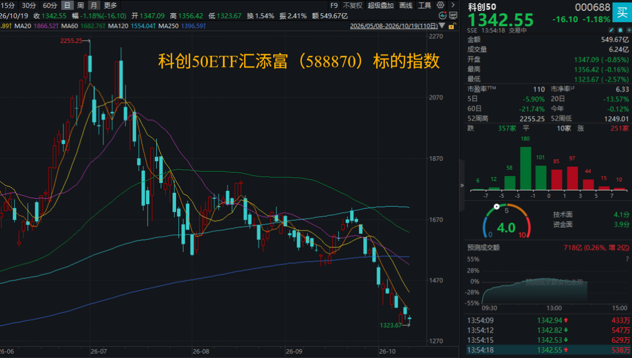Select the 13:54:09 trade tick row
The width and height of the screenshot is (632, 358).
pyautogui.click(x=548, y=321)
